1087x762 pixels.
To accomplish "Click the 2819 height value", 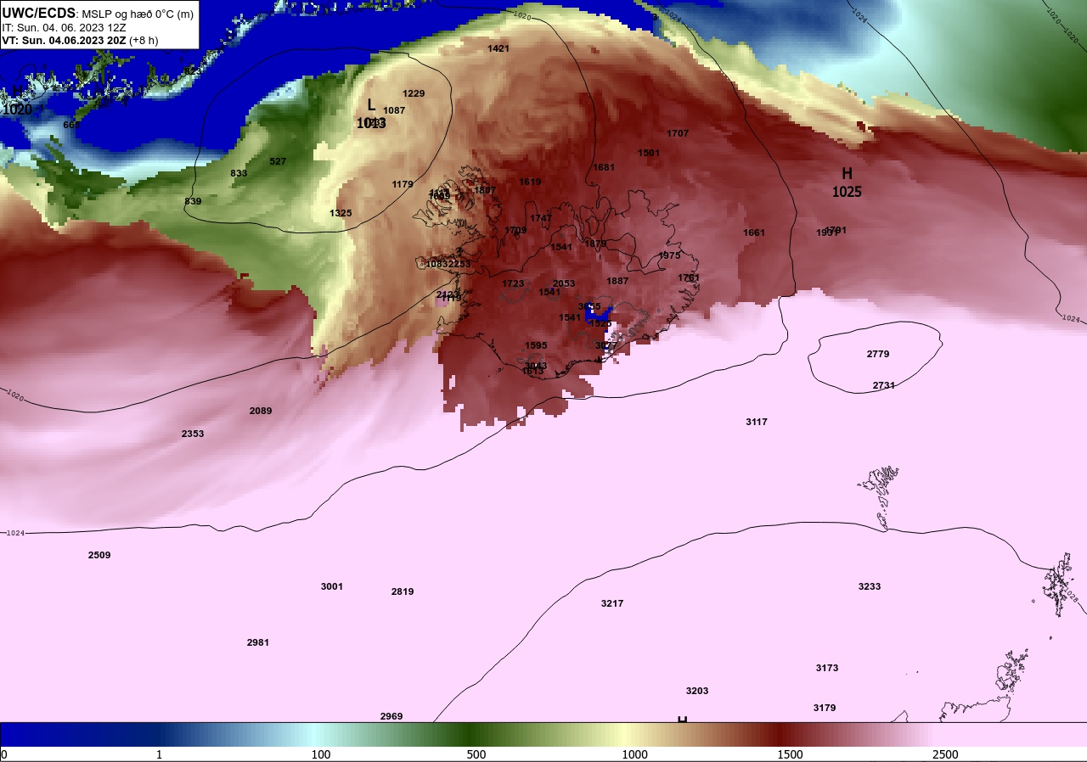I will tap(403, 591).
